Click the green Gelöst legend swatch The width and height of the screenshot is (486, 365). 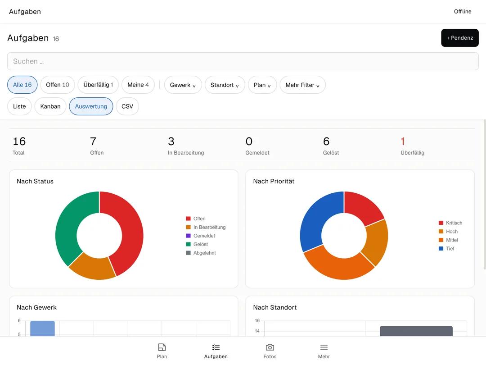point(188,244)
